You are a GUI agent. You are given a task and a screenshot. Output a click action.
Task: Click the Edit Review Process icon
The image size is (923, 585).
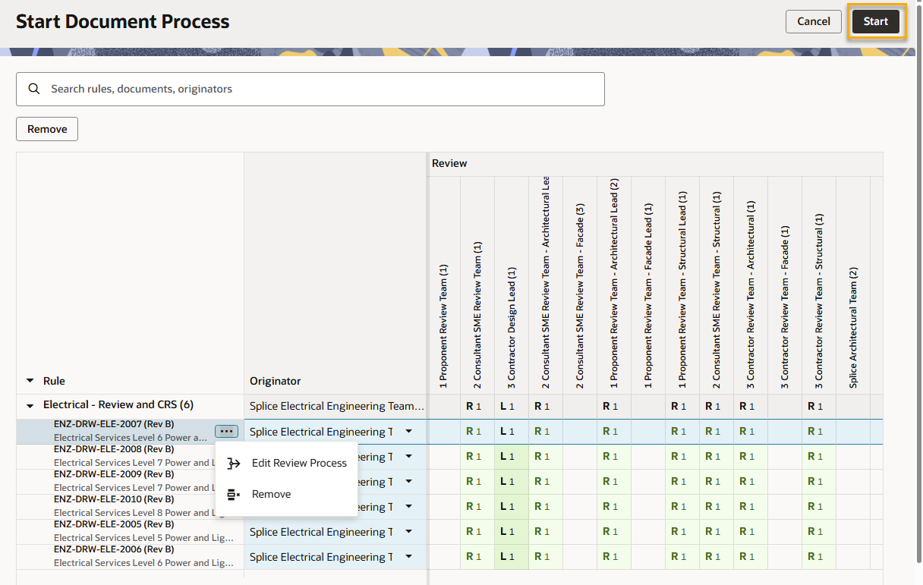click(234, 463)
